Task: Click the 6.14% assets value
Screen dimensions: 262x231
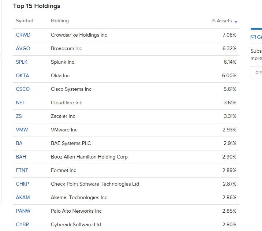Action: click(230, 62)
